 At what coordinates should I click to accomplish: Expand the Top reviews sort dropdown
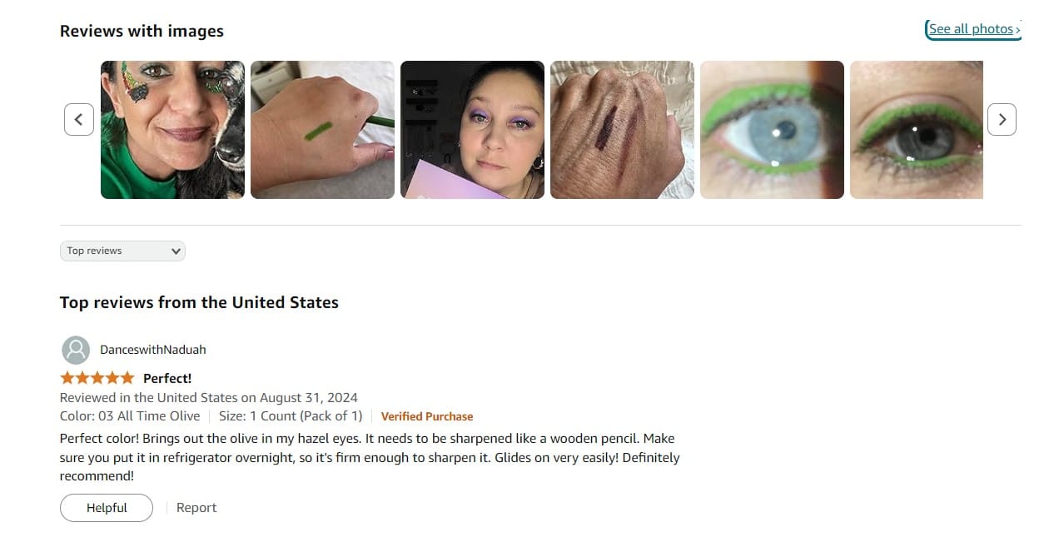122,251
